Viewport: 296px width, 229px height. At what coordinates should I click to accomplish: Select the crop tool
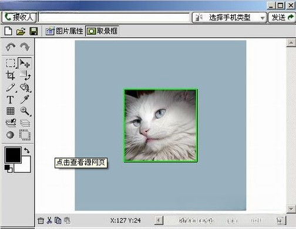[x=11, y=75]
